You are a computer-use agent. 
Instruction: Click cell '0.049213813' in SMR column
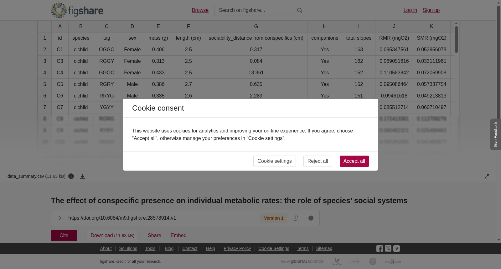pos(431,96)
